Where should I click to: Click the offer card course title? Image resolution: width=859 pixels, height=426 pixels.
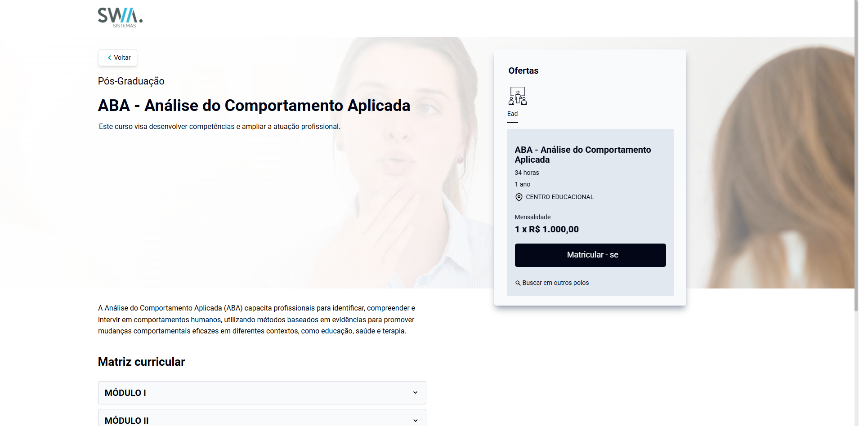582,155
